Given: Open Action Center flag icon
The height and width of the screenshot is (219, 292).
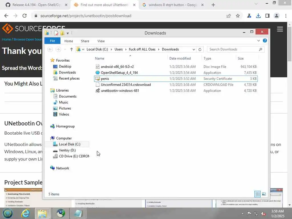Looking at the screenshot, I should coord(249,213).
